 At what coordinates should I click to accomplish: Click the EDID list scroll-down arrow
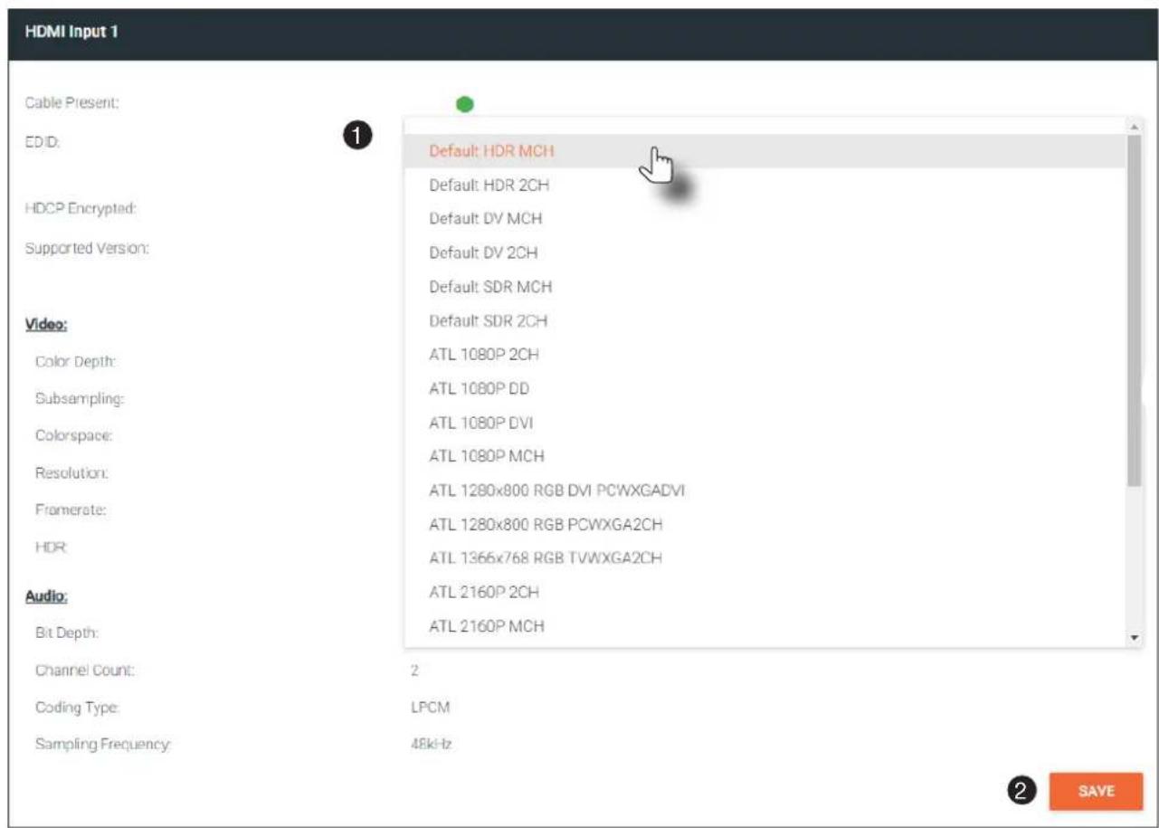pos(1134,637)
